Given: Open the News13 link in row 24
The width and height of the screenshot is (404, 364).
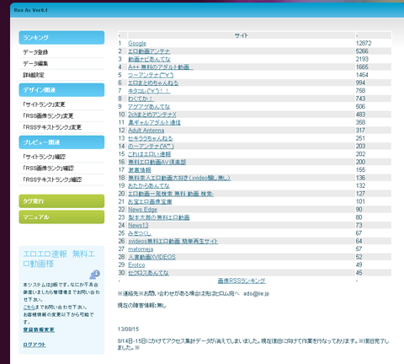Looking at the screenshot, I should (138, 225).
